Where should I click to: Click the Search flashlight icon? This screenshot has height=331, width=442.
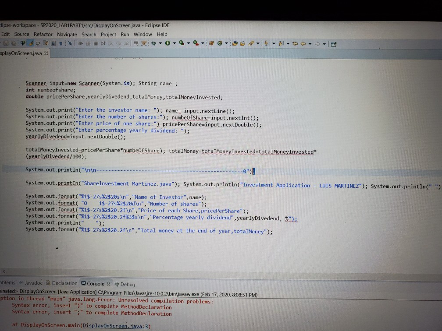pos(251,43)
